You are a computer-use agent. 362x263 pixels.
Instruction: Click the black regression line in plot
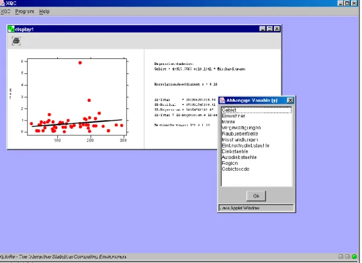coord(77,123)
